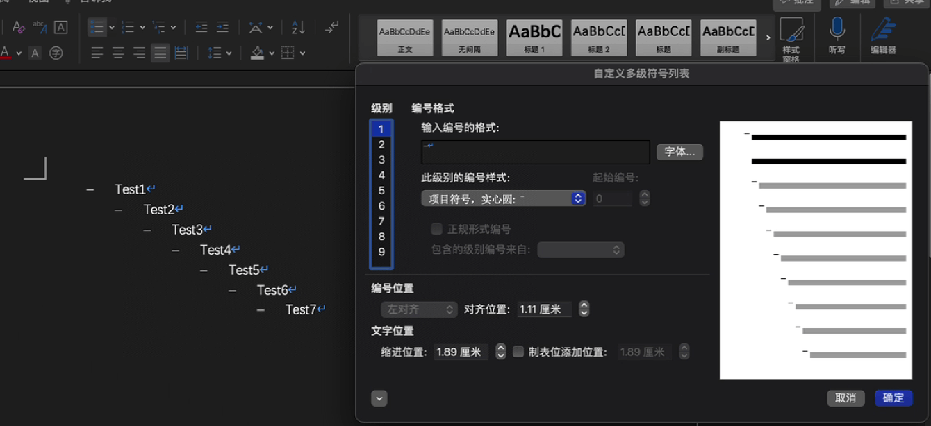This screenshot has height=426, width=931.
Task: Open multilevel list dropdown arrow
Action: pyautogui.click(x=173, y=28)
